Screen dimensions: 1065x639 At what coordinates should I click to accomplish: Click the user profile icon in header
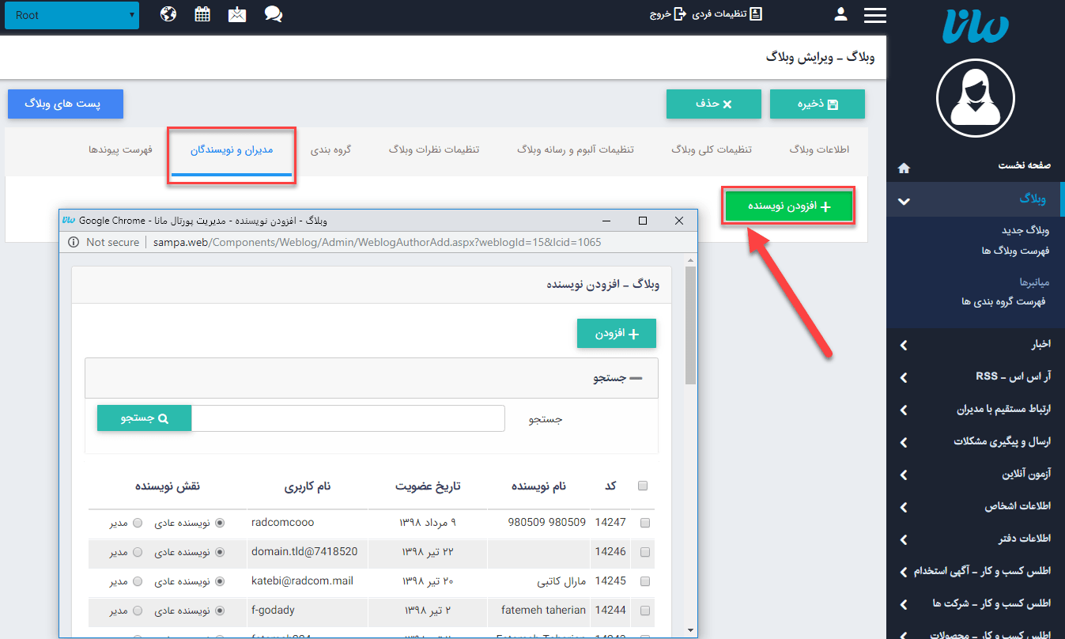(x=840, y=14)
